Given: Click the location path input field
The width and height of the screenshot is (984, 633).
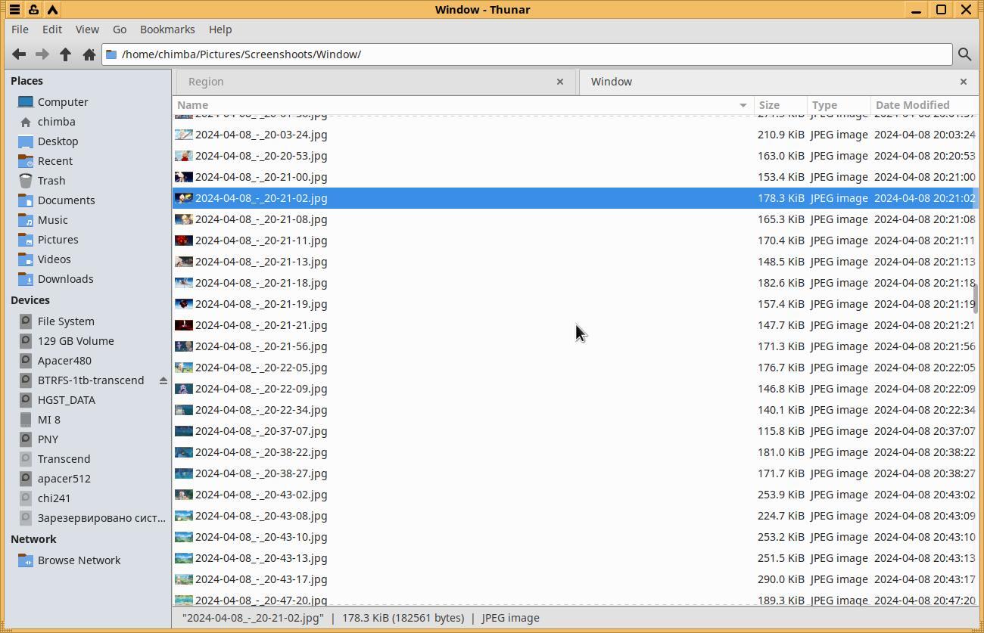Looking at the screenshot, I should click(x=527, y=54).
